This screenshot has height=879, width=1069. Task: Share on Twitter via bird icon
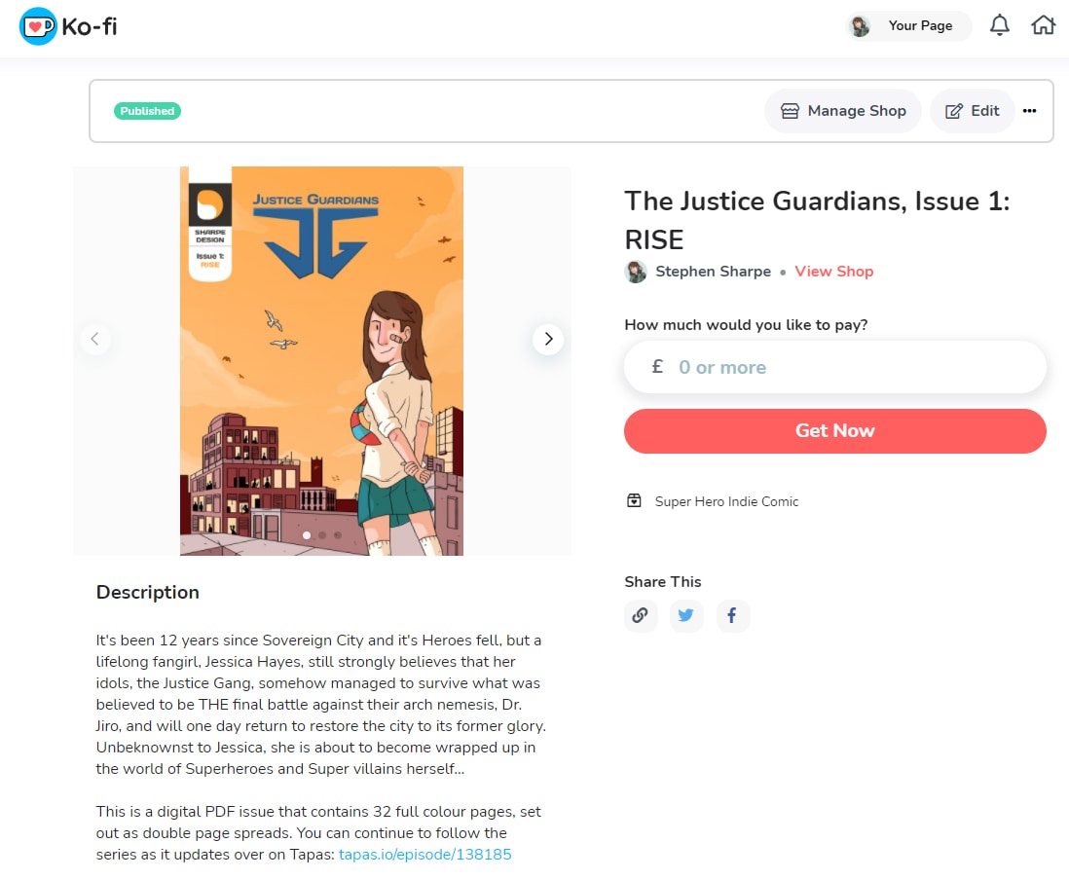(x=685, y=615)
